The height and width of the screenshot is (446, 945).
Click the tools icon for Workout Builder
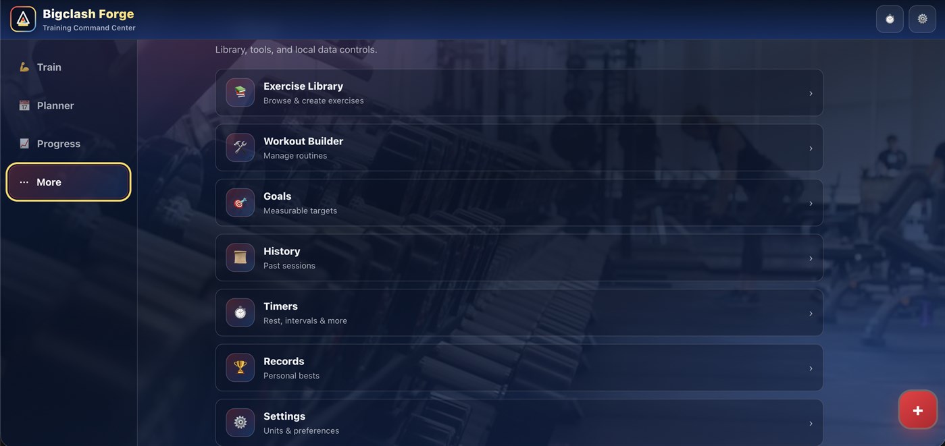click(x=240, y=148)
